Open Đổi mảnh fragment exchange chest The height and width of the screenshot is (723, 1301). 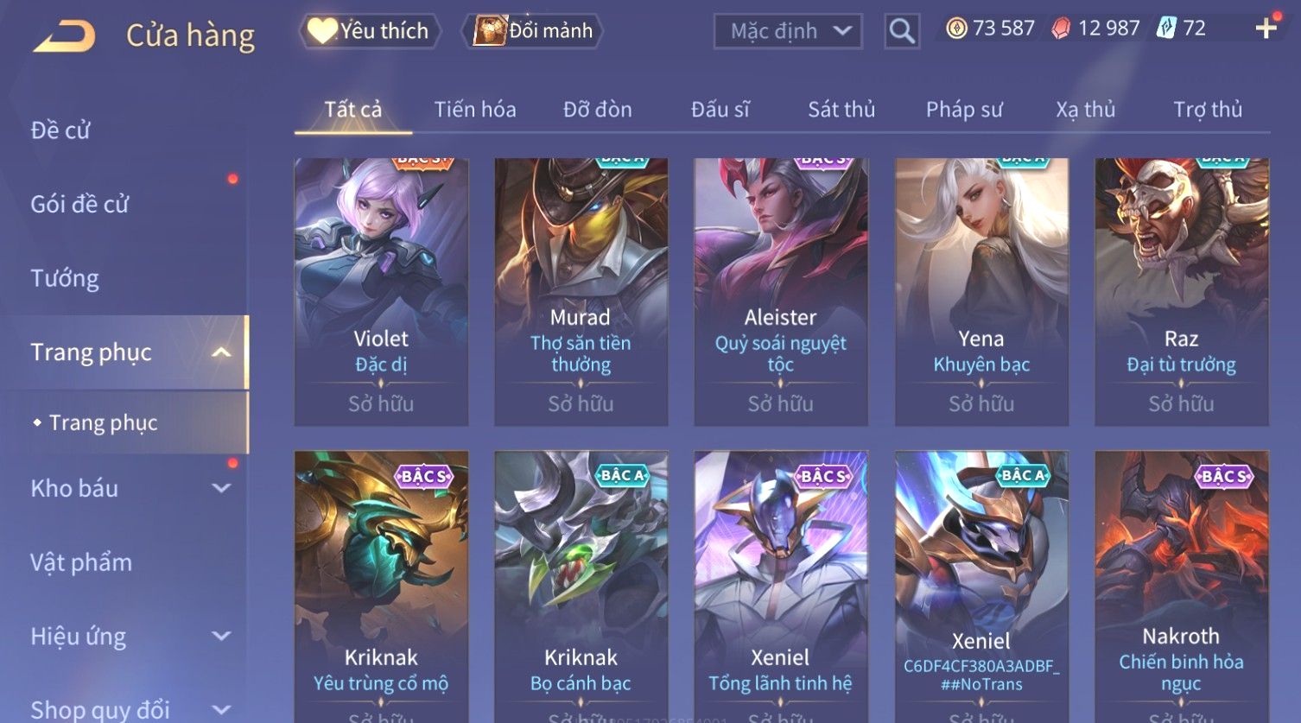tap(532, 31)
